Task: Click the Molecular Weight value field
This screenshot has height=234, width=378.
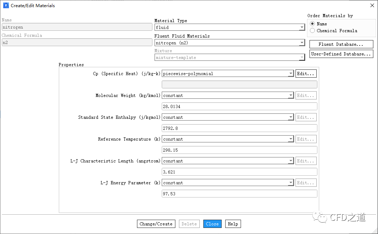Action: tap(239, 106)
